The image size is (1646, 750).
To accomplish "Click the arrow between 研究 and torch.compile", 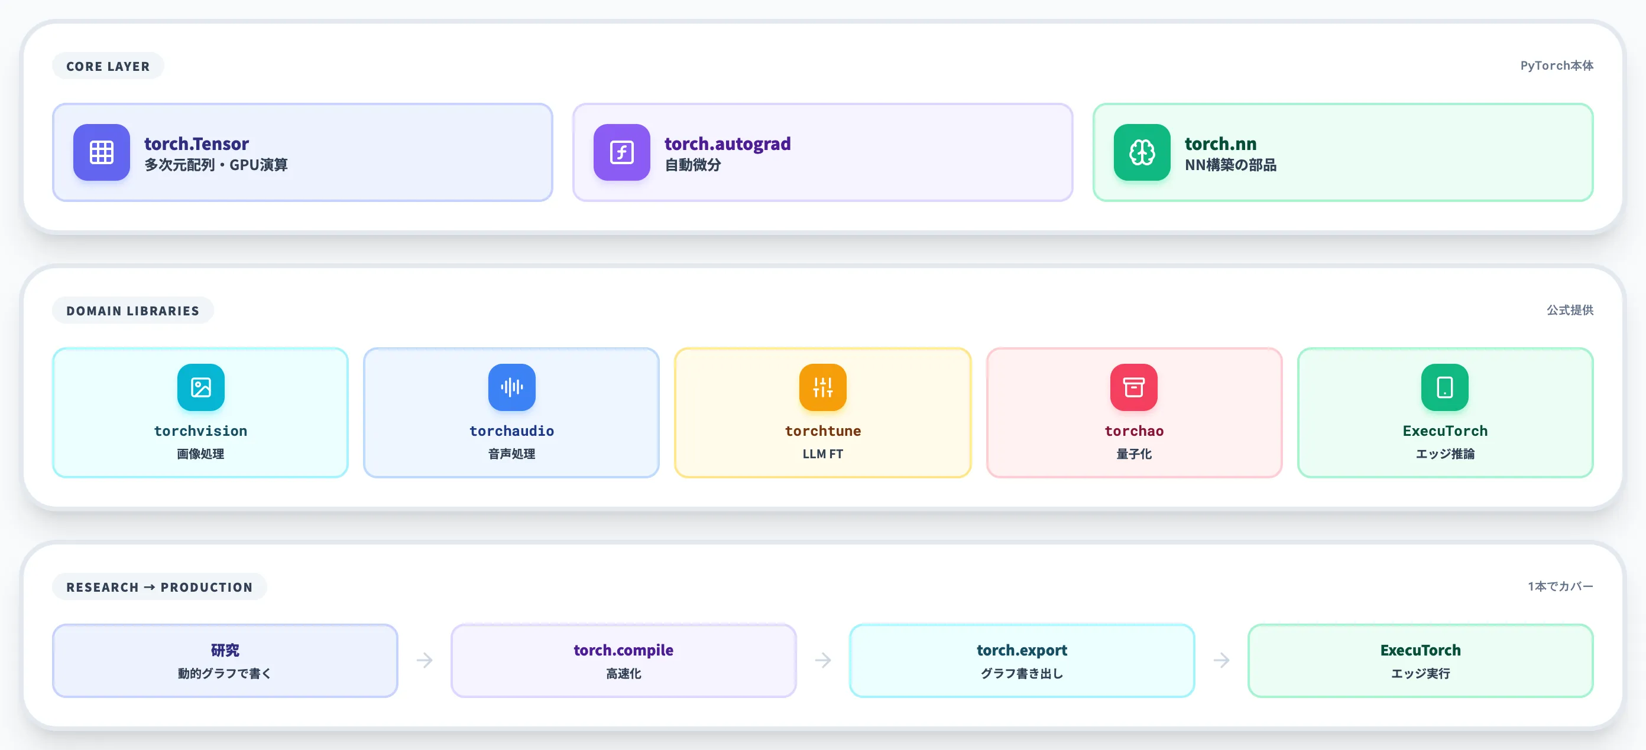I will point(425,660).
